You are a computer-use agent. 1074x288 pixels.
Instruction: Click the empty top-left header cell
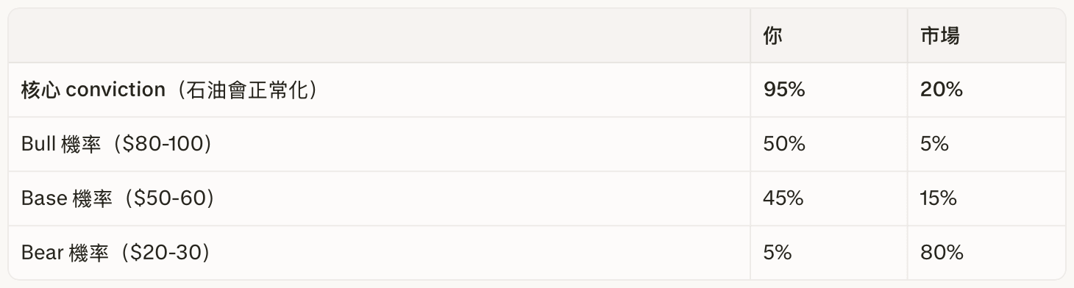coord(379,36)
